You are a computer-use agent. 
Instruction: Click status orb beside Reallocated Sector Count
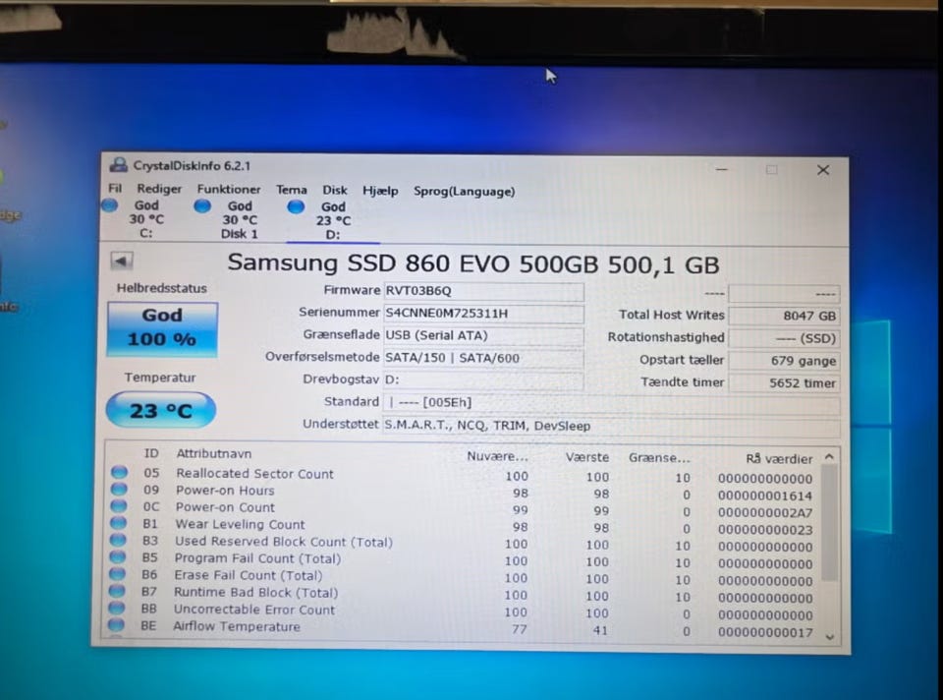point(119,472)
